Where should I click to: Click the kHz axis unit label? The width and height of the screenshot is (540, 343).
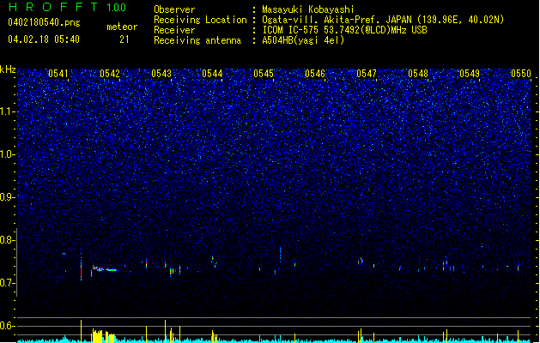click(8, 69)
